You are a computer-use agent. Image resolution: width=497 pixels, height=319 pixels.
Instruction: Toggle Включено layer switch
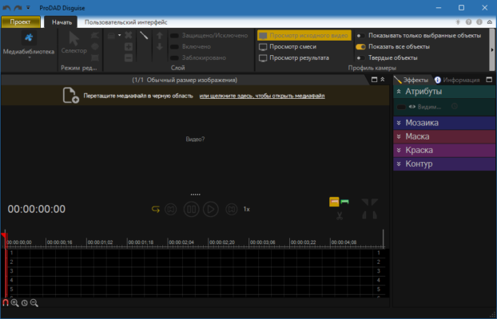pos(174,47)
